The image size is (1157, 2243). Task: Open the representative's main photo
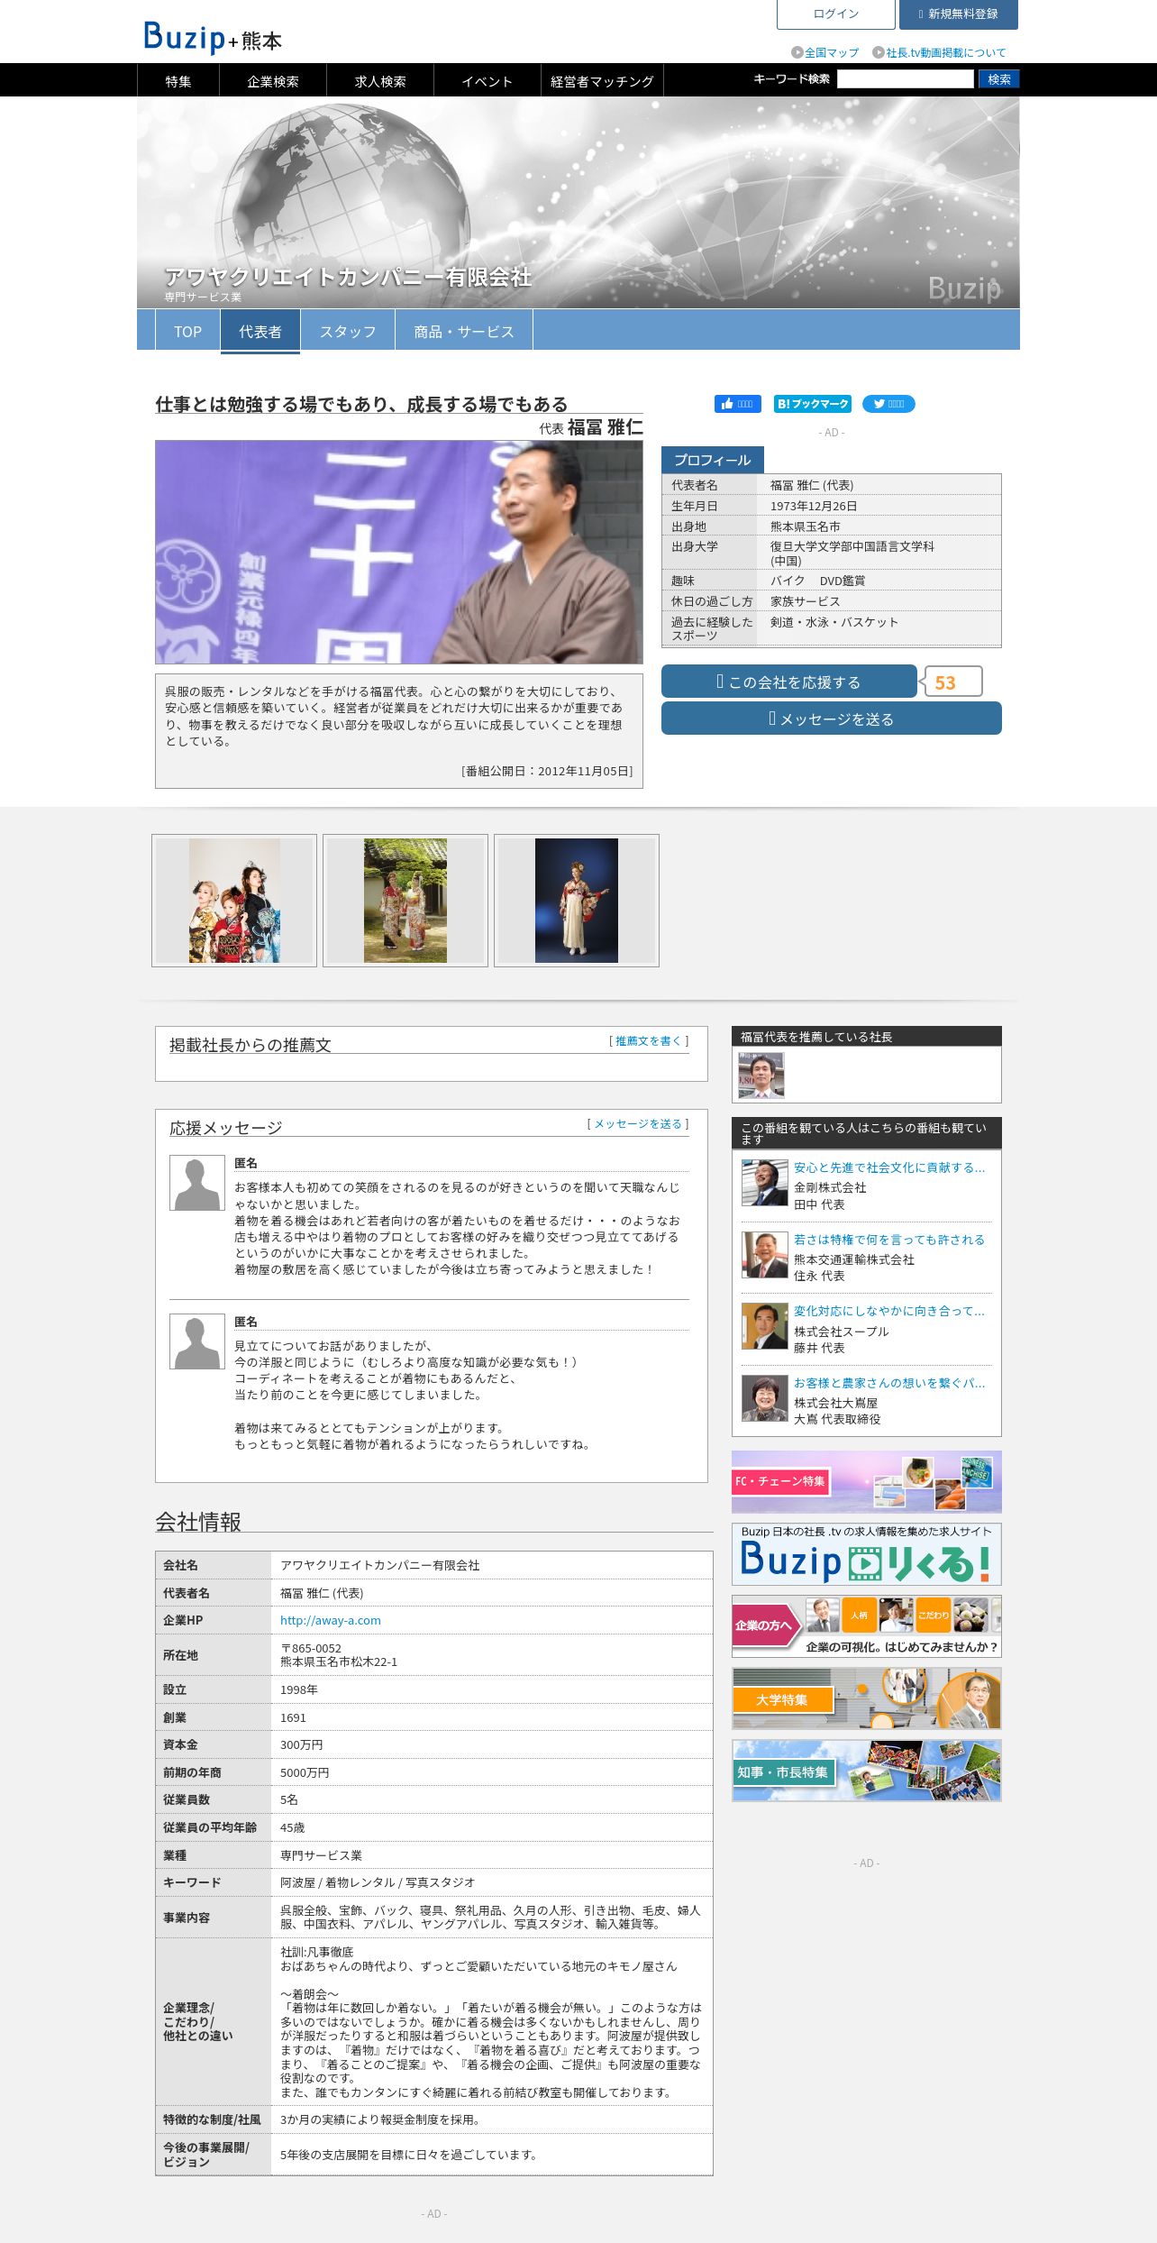click(399, 552)
